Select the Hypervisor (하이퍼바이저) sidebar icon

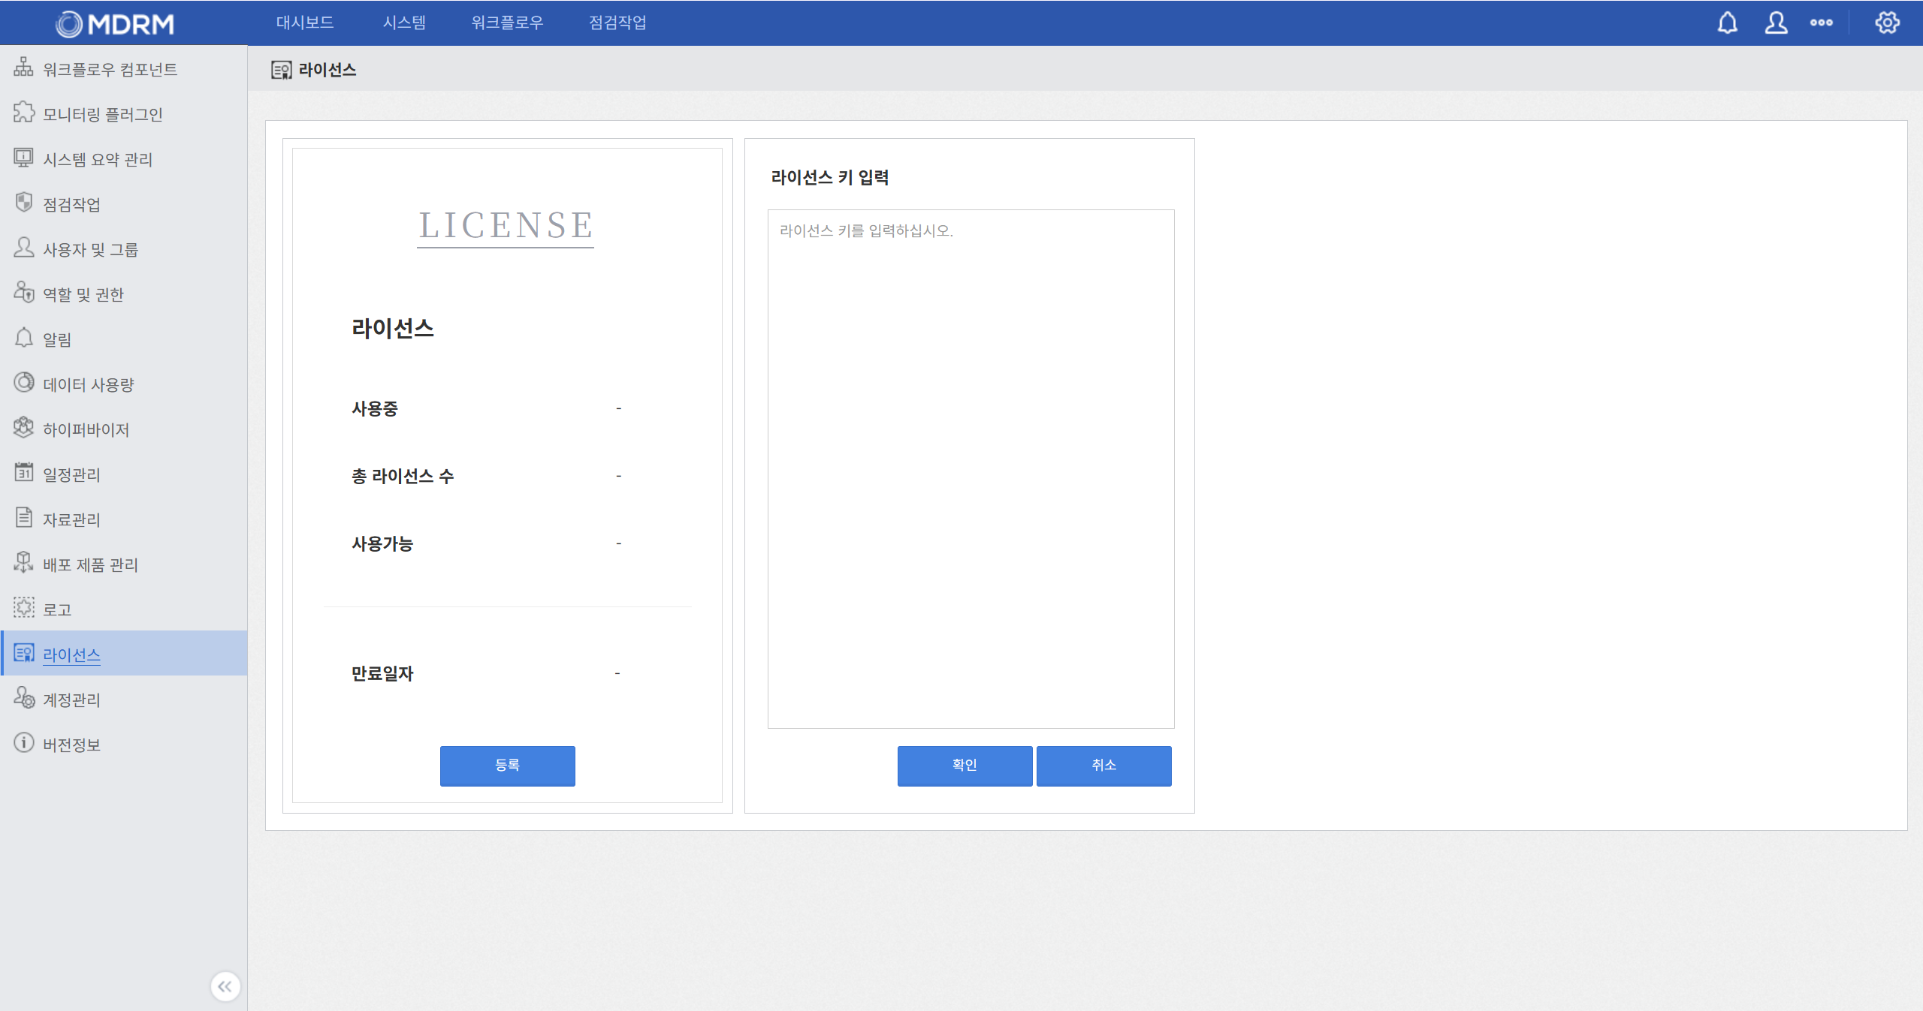(23, 428)
